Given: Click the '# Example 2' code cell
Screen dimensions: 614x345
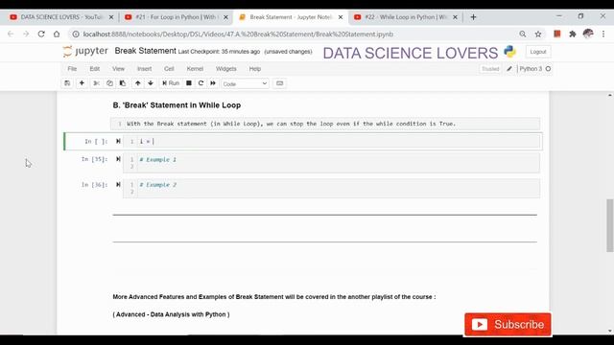Looking at the screenshot, I should coord(331,188).
